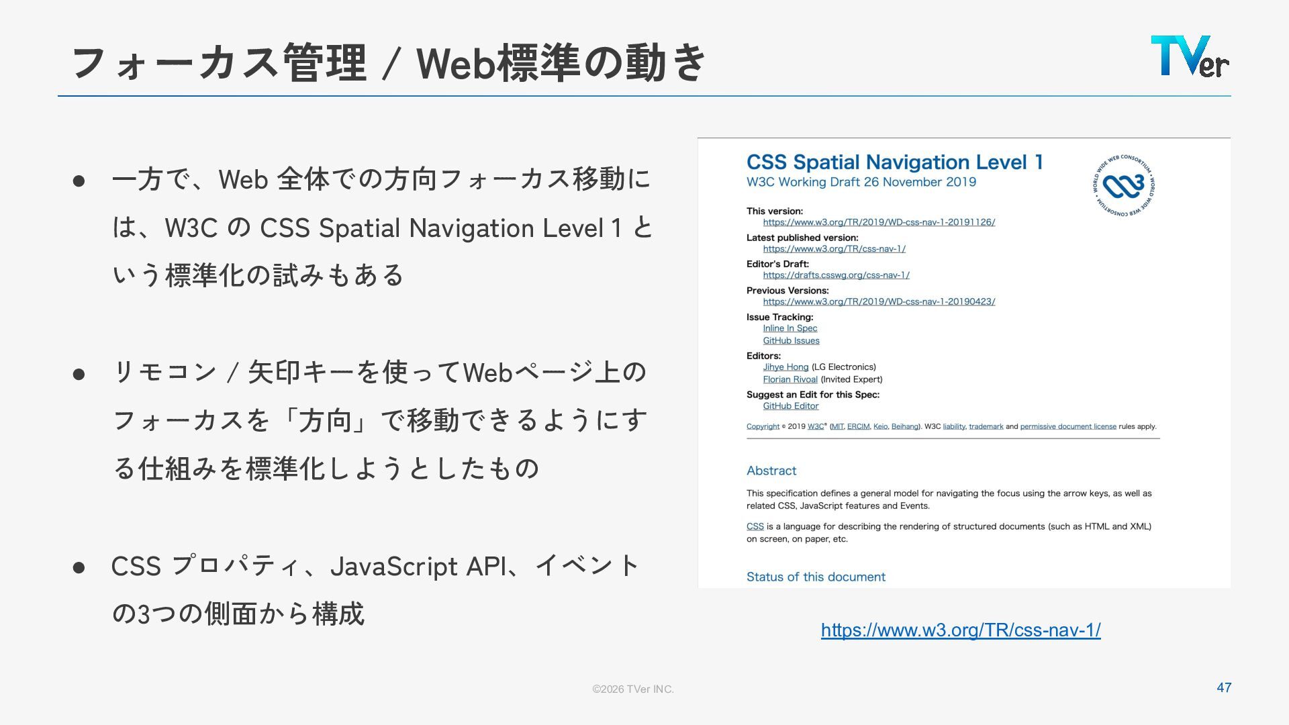Open the CSS link in Abstract paragraph
1289x725 pixels.
[x=755, y=526]
